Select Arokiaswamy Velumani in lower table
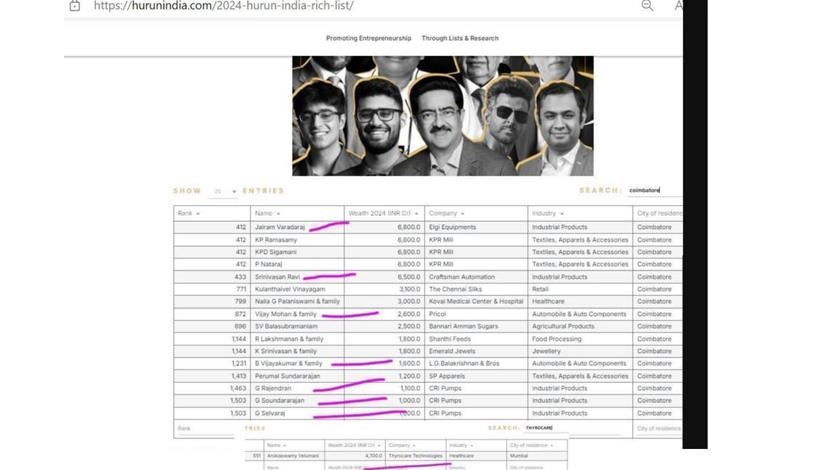This screenshot has height=470, width=837. pos(293,456)
